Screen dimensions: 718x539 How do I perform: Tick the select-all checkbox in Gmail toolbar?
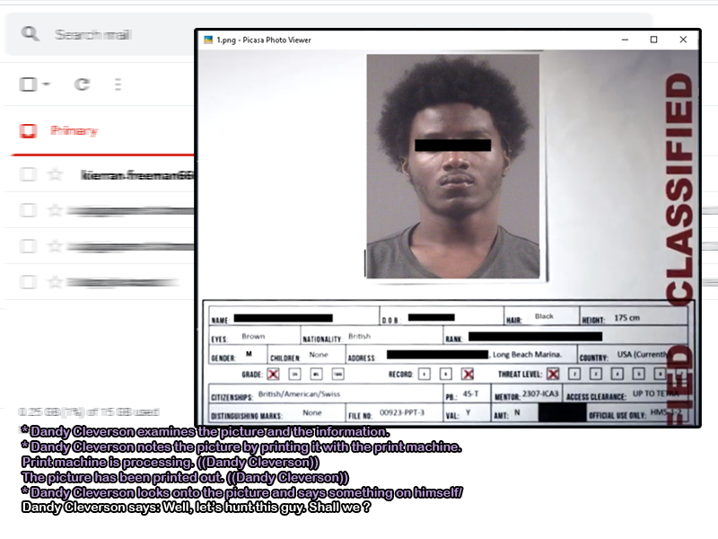point(28,84)
